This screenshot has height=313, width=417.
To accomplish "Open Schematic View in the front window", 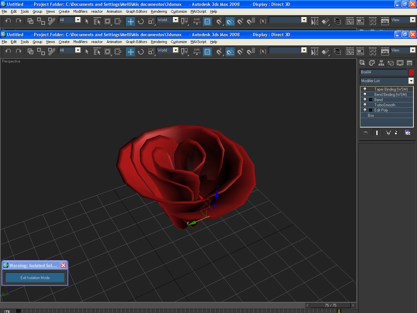I will coord(360,52).
